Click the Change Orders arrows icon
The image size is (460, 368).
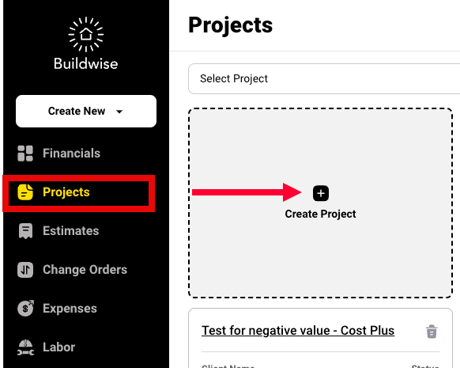(x=25, y=270)
